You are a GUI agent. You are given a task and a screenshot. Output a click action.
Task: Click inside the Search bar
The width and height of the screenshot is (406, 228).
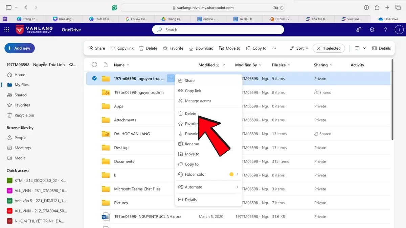218,30
